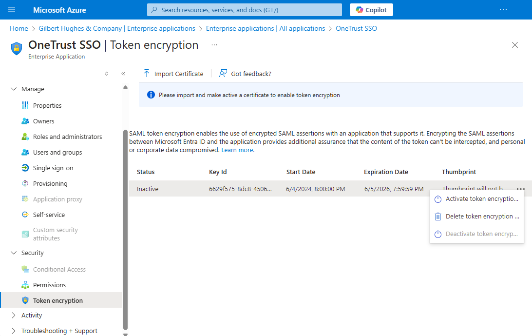Open the Copilot button
The width and height of the screenshot is (532, 336).
tap(371, 10)
